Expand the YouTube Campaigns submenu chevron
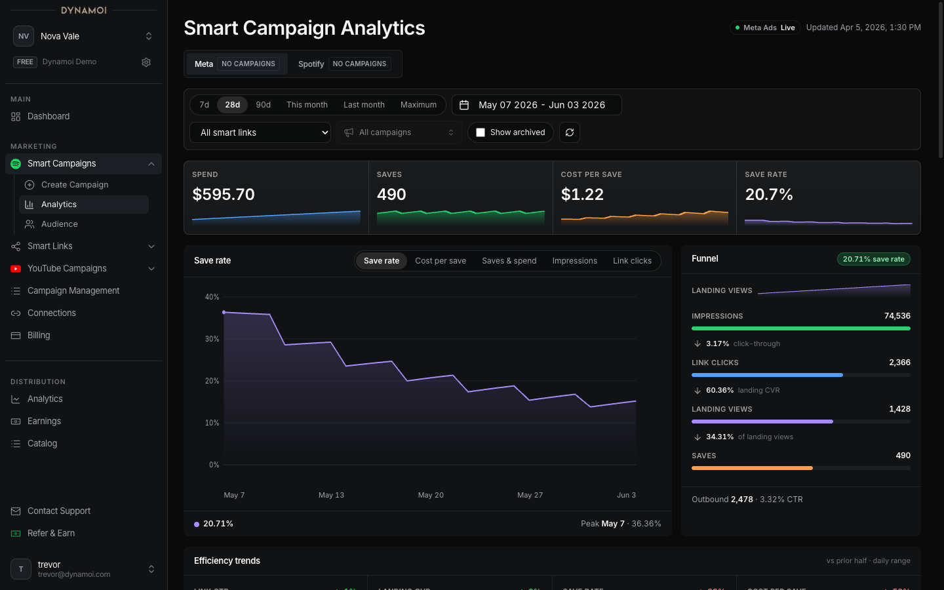944x590 pixels. click(151, 269)
